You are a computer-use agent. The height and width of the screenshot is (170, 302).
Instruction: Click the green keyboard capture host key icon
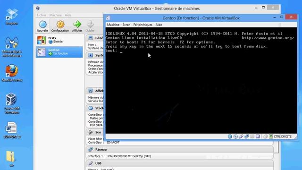pyautogui.click(x=271, y=136)
